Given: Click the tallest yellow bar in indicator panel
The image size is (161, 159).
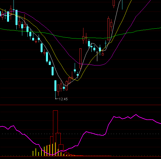Looking at the screenshot, I should [x=55, y=149].
